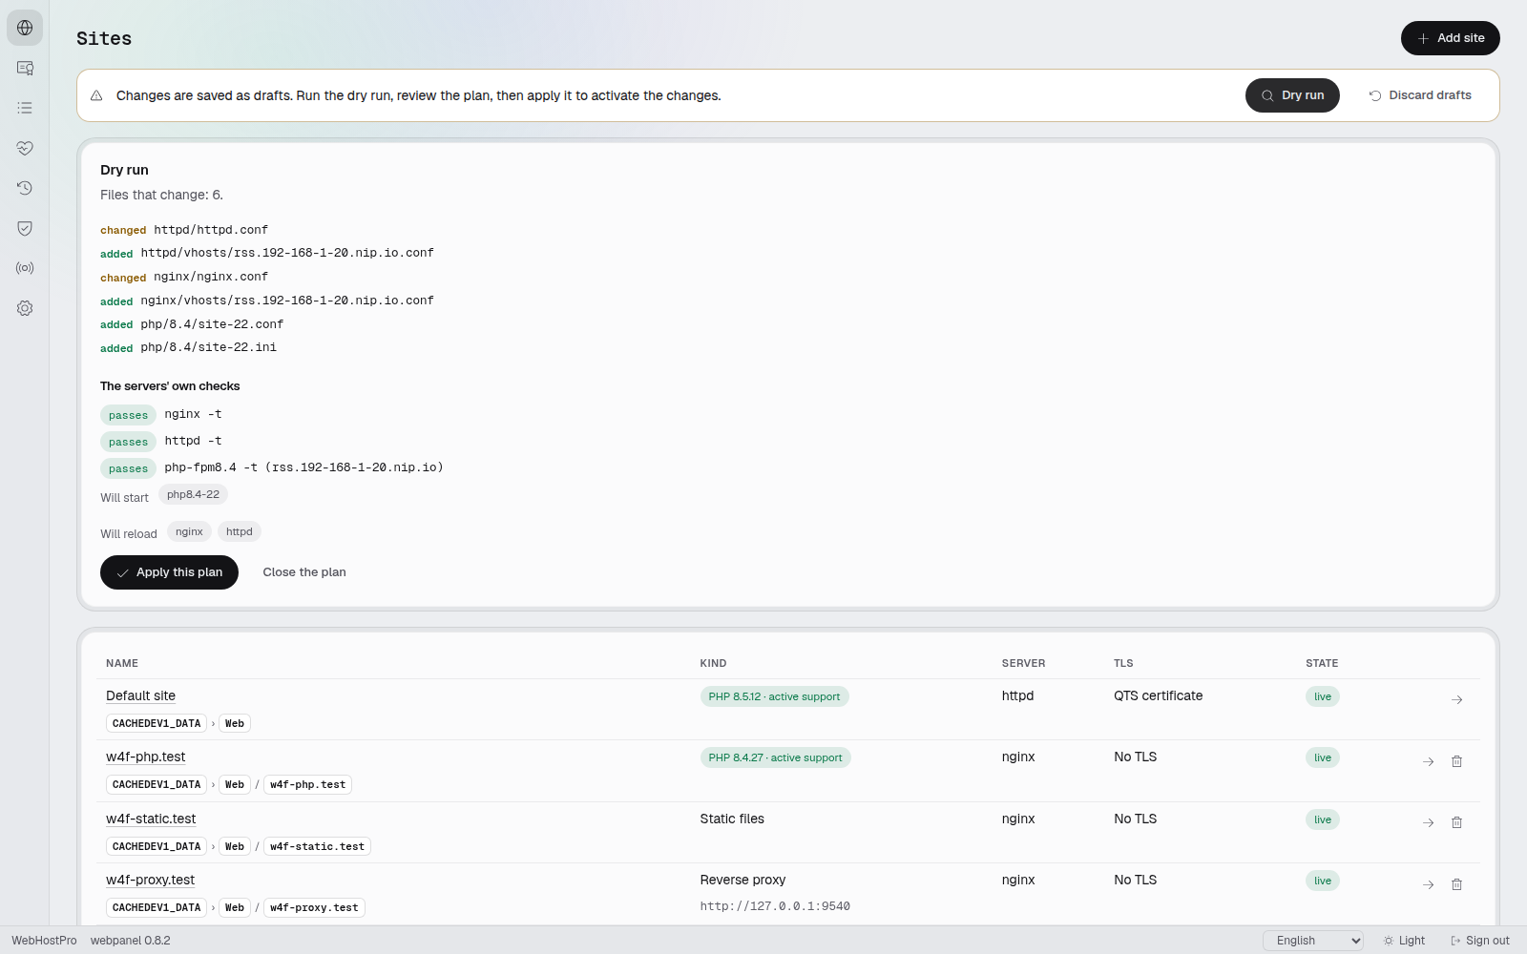Toggle the Light theme switch
1527x954 pixels.
[x=1404, y=941]
